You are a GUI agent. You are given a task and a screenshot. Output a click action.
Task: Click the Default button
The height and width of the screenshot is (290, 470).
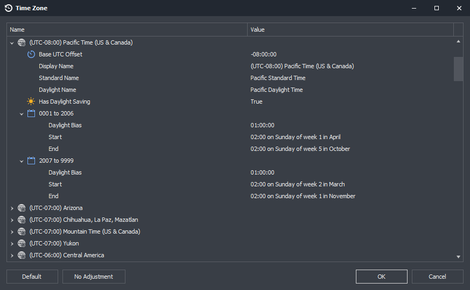click(32, 277)
